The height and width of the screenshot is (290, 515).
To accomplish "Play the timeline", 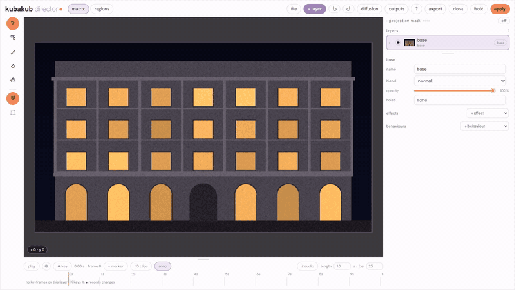I will pos(32,266).
